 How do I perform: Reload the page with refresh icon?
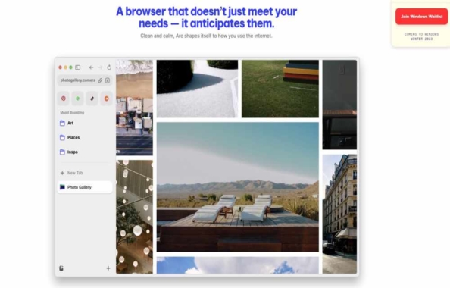[109, 67]
